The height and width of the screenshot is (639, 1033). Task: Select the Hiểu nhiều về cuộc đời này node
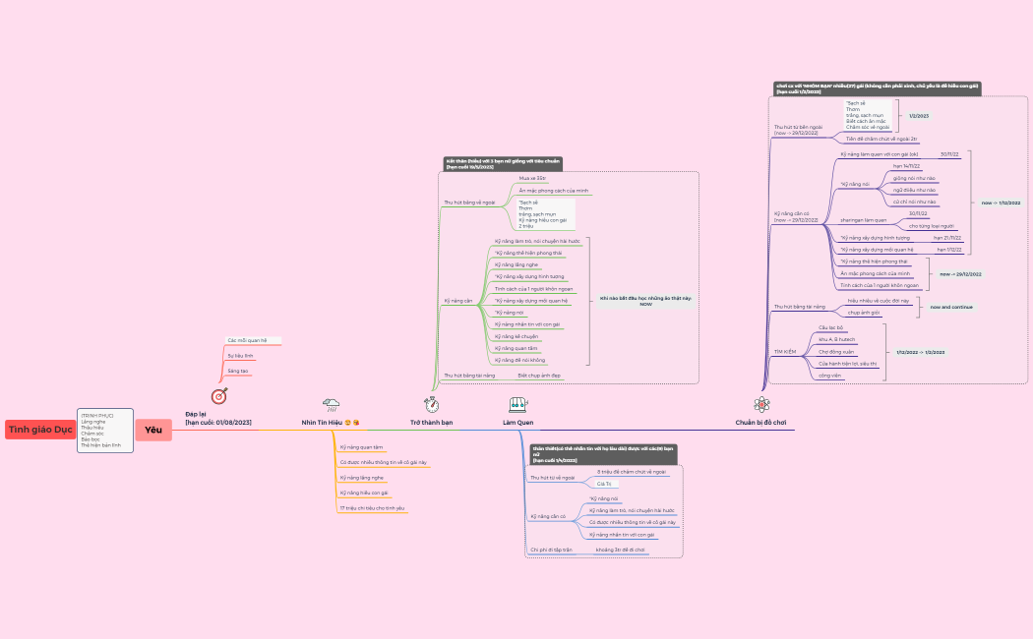(x=879, y=301)
